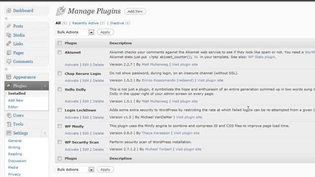Toggle the select-all checkbox in the table header

click(60, 43)
